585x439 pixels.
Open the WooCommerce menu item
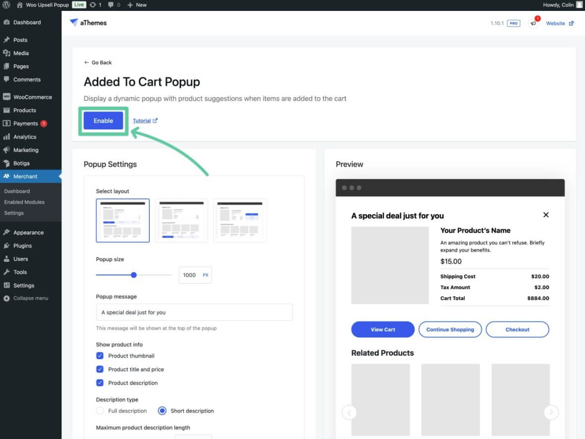click(x=32, y=97)
